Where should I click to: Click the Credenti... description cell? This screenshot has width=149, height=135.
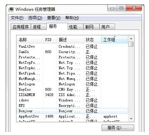(69, 46)
